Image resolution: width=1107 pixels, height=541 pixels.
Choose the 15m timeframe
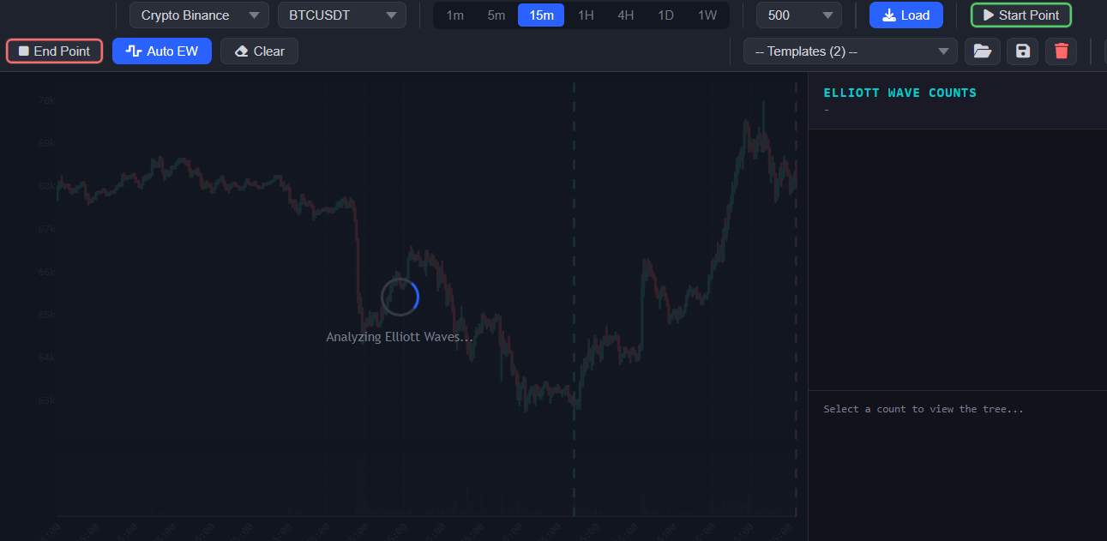click(x=541, y=15)
